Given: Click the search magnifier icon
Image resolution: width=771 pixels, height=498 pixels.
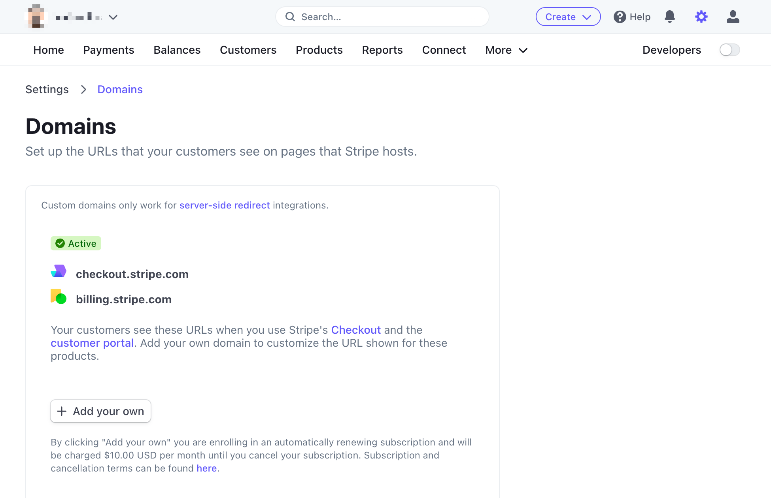Looking at the screenshot, I should [x=290, y=17].
